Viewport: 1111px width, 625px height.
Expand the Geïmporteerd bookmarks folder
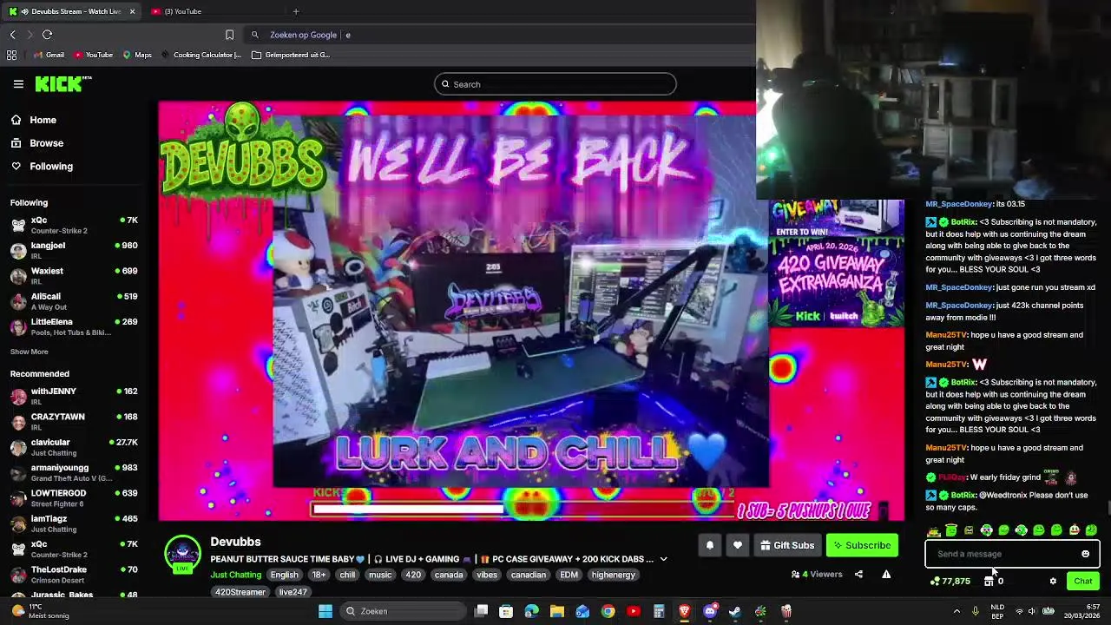[291, 55]
